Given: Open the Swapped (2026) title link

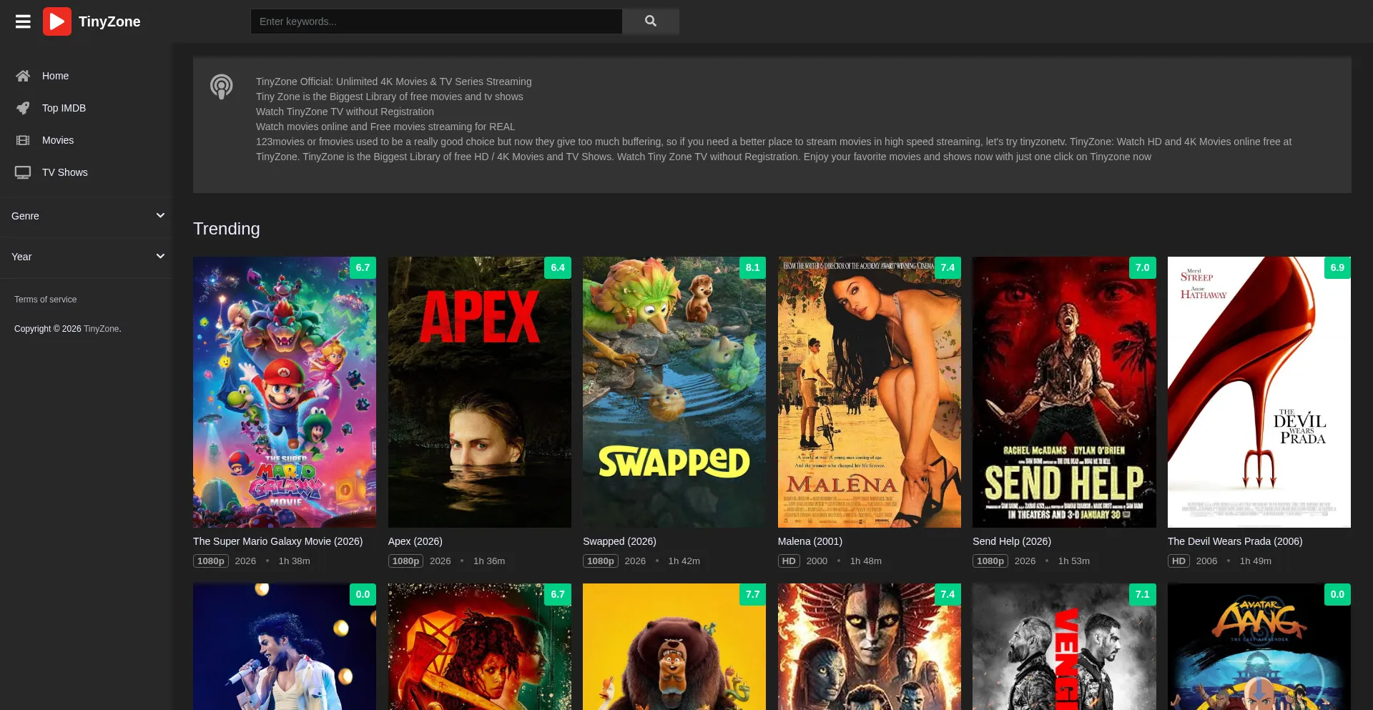Looking at the screenshot, I should [619, 541].
